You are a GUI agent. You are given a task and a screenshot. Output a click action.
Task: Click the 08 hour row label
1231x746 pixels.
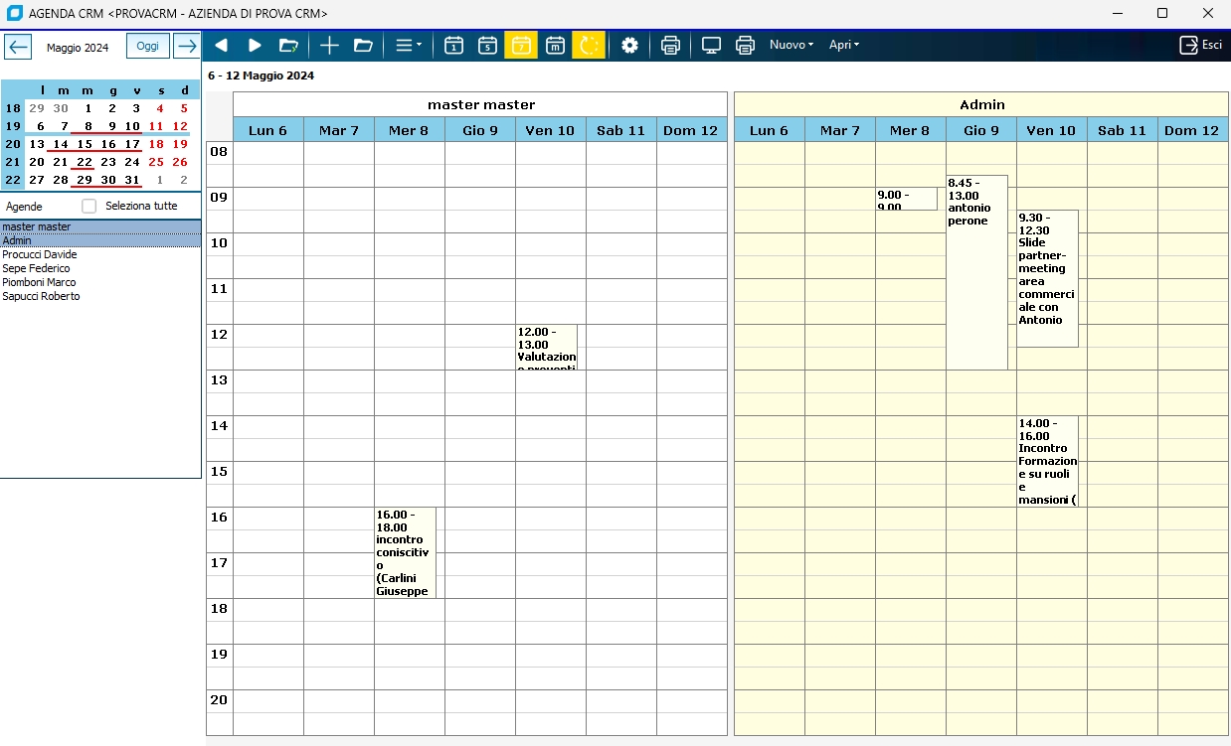219,152
